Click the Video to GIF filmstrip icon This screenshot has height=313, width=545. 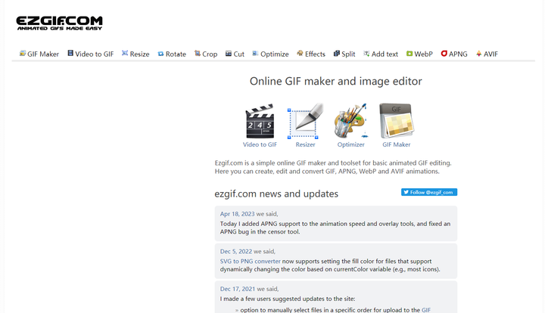(x=70, y=53)
